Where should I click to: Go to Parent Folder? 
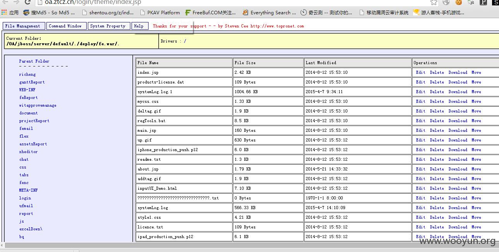[34, 61]
